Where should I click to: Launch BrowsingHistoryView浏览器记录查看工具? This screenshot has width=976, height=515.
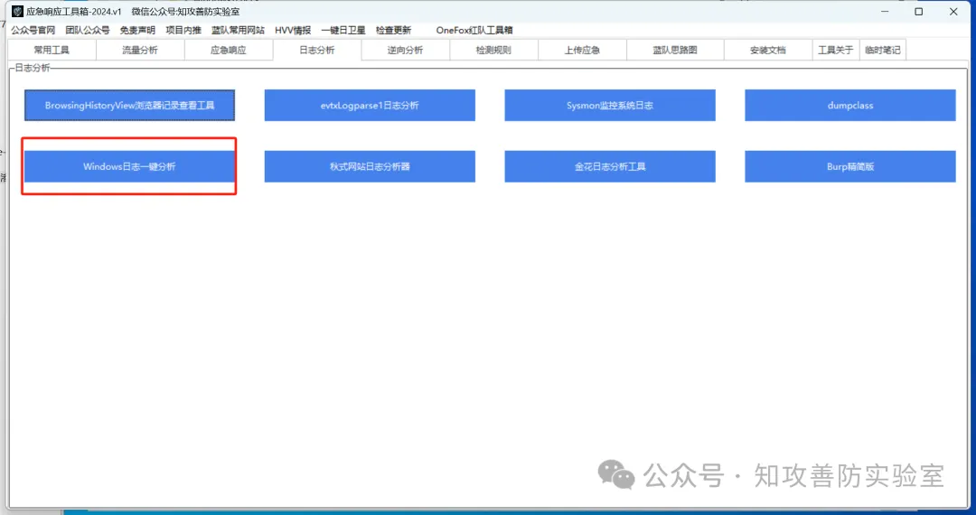(129, 105)
